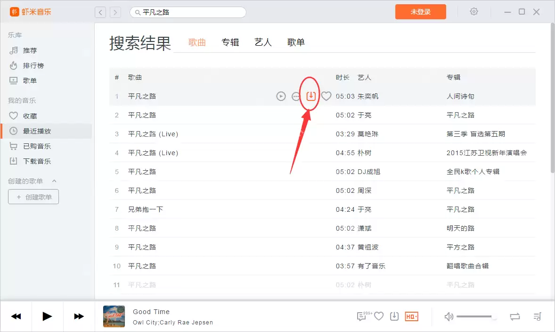This screenshot has width=555, height=332.
Task: Open 推荐 recommendations in the sidebar
Action: coord(28,50)
